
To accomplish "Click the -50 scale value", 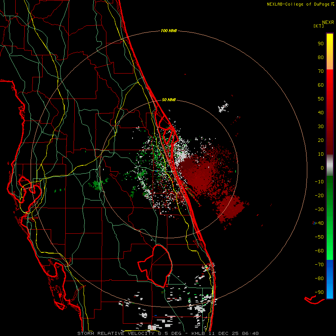I will (x=319, y=237).
